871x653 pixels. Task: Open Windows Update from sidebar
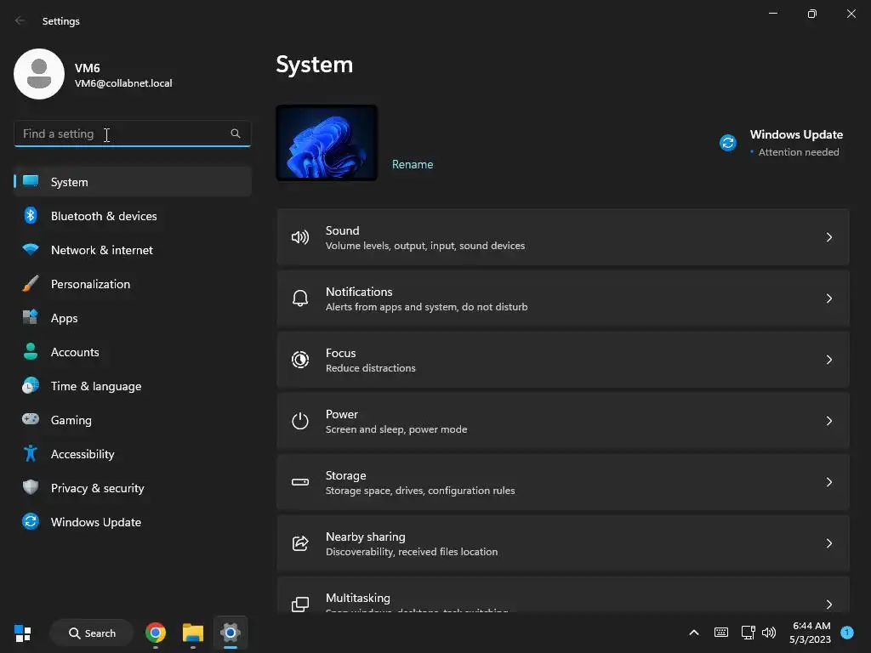click(x=133, y=521)
